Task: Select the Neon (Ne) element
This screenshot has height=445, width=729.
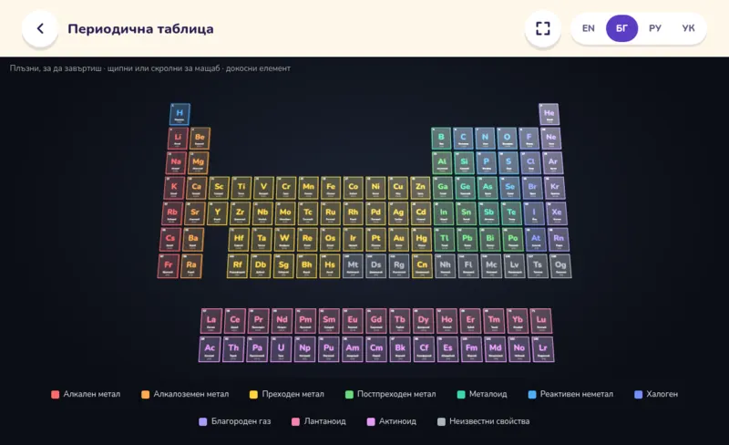Action: point(551,139)
